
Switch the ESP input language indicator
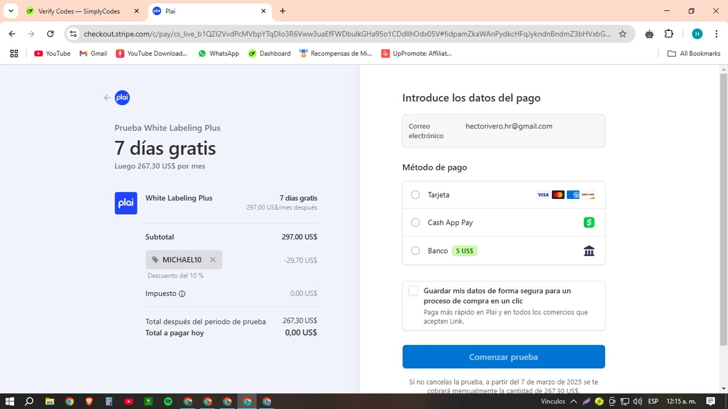(653, 401)
